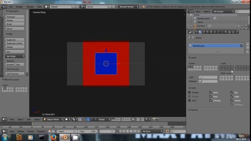
Task: Collapse the Transform panel
Action: [7, 11]
